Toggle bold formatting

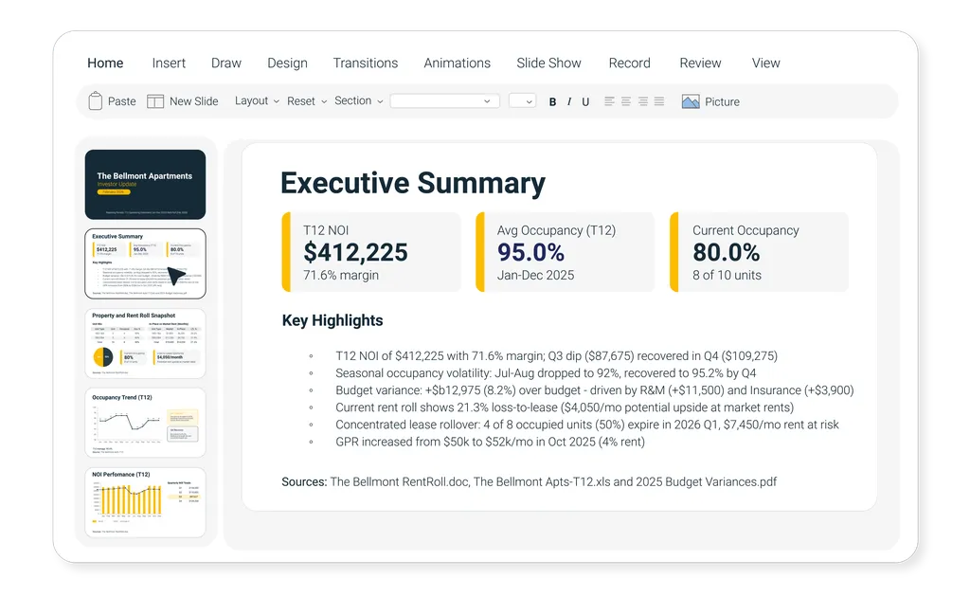click(552, 102)
